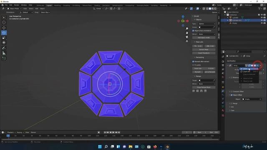Toggle Align to face orientation checkbox
The width and height of the screenshot is (267, 150).
193,31
